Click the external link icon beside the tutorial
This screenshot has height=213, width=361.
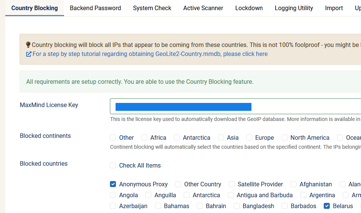coord(29,54)
